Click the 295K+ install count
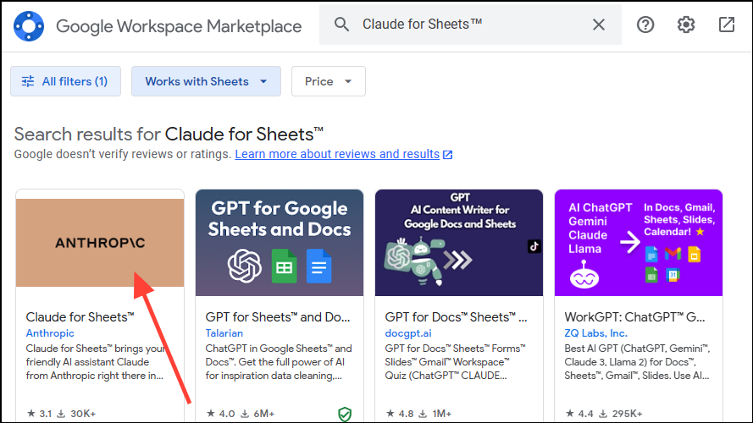Viewport: 753px width, 423px height. tap(627, 414)
